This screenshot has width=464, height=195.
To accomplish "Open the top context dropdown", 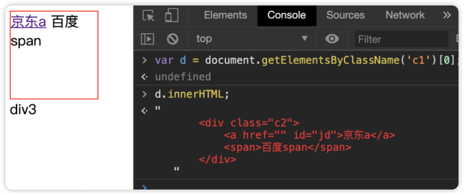I will [252, 39].
